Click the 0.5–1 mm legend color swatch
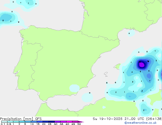Viewport: 162px width, 125px height. tap(10, 122)
